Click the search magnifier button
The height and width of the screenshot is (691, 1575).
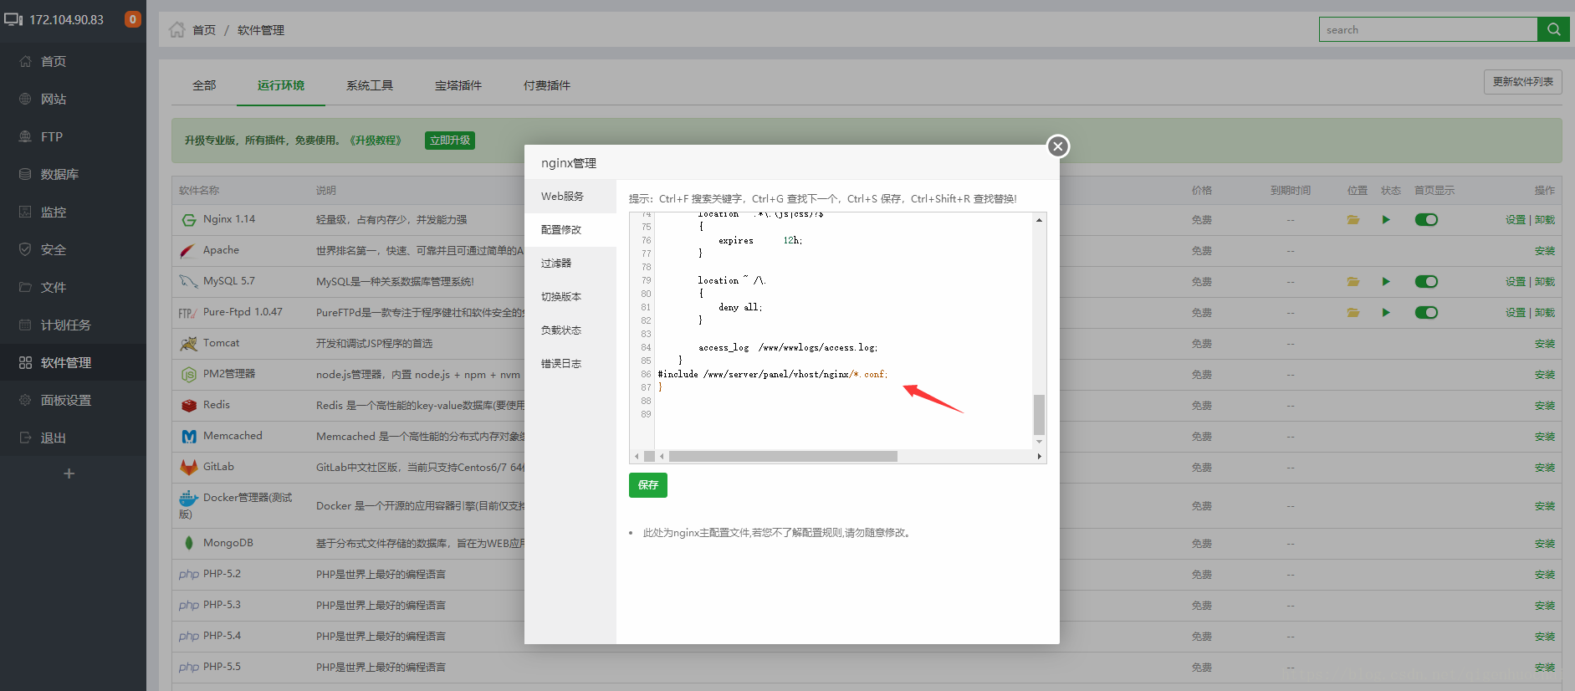click(x=1553, y=29)
